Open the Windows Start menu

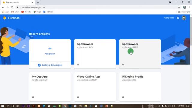[2, 106]
